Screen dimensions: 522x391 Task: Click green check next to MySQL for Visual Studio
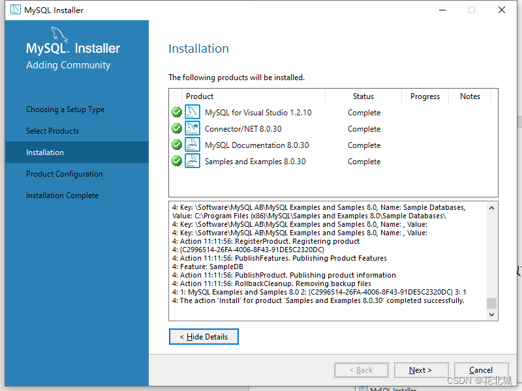[177, 112]
